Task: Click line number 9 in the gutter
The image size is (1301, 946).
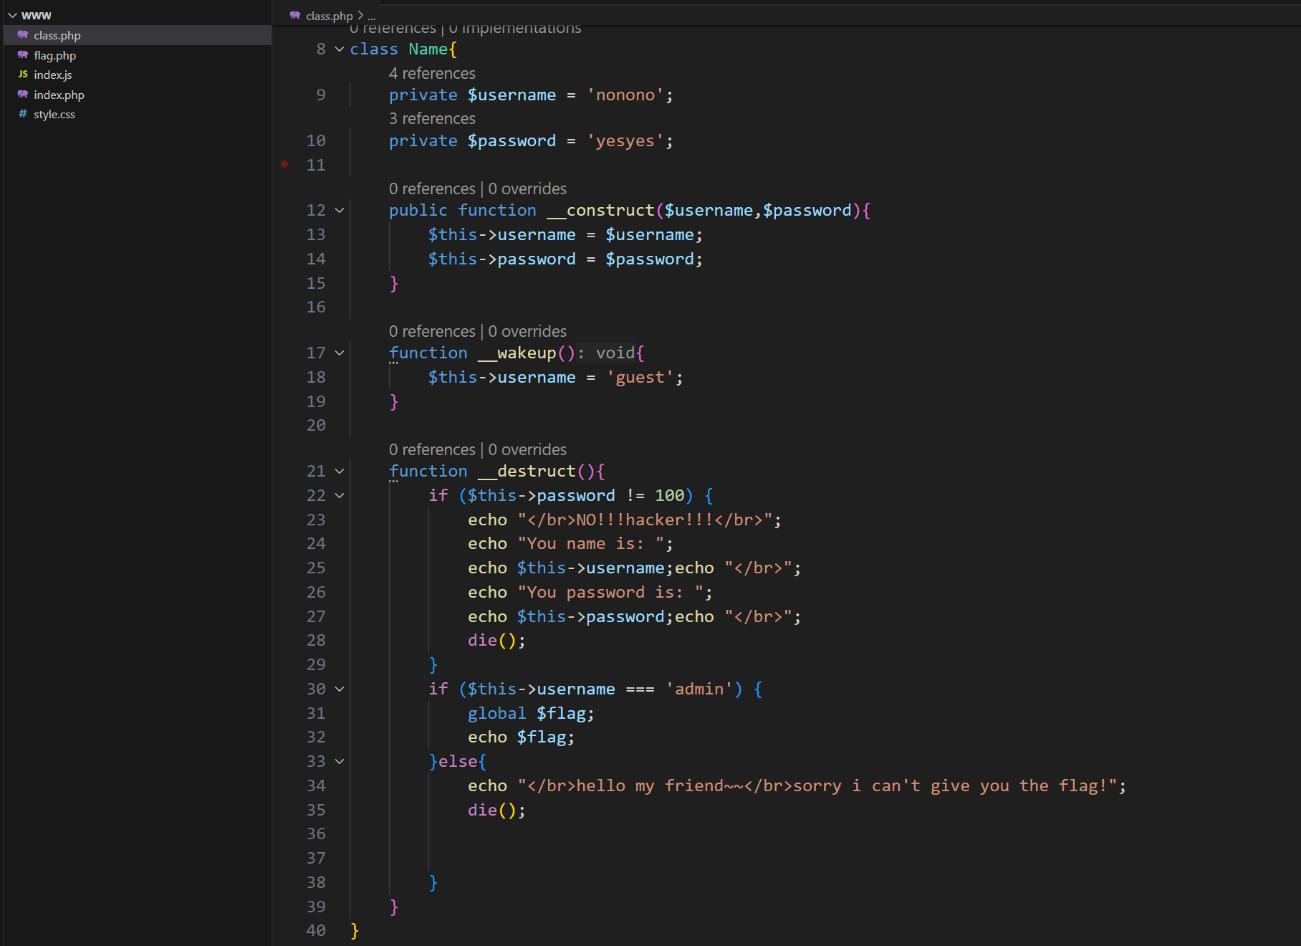Action: coord(321,95)
